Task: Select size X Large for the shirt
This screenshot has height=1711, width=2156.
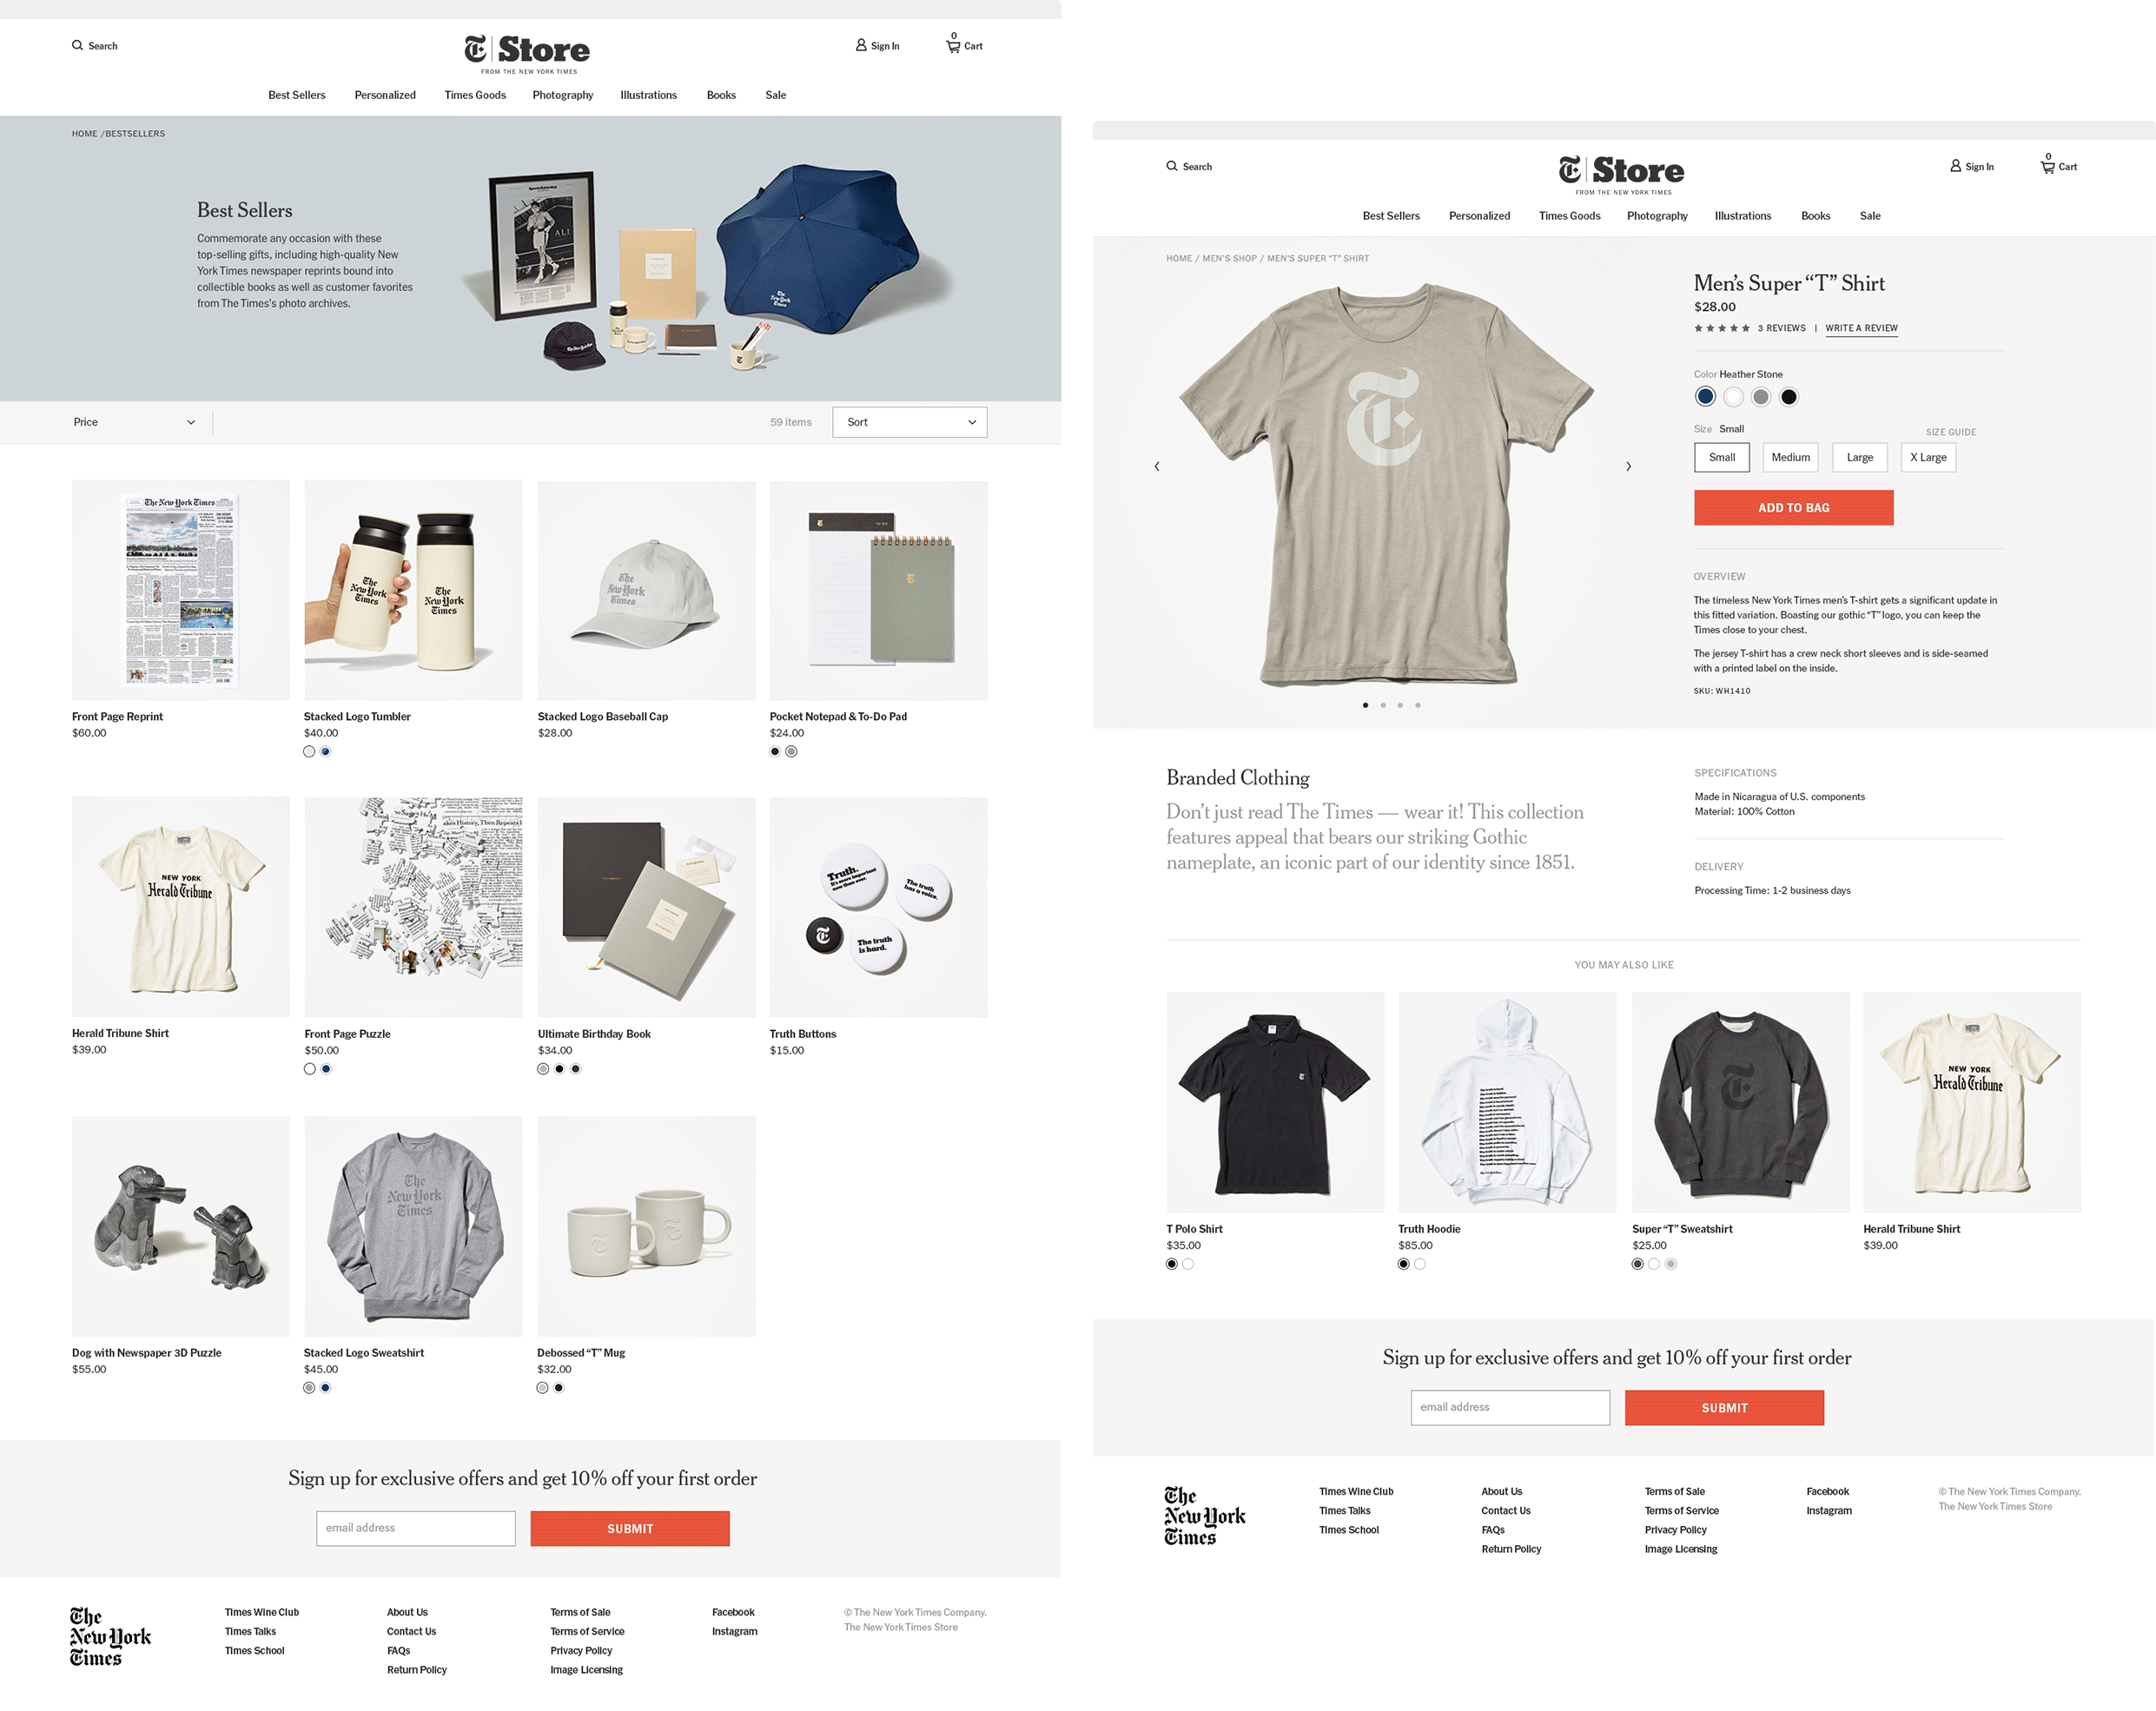Action: coord(1928,457)
